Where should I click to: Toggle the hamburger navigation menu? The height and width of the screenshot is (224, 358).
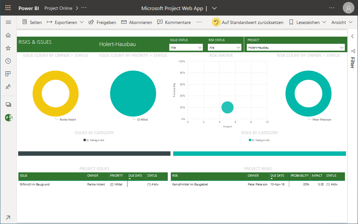click(x=8, y=22)
